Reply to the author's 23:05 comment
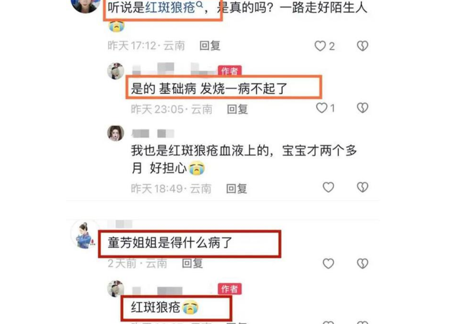The width and height of the screenshot is (466, 324). coord(237,109)
